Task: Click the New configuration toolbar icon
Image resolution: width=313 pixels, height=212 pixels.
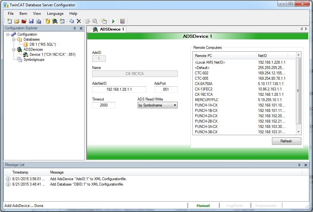Action: point(9,21)
